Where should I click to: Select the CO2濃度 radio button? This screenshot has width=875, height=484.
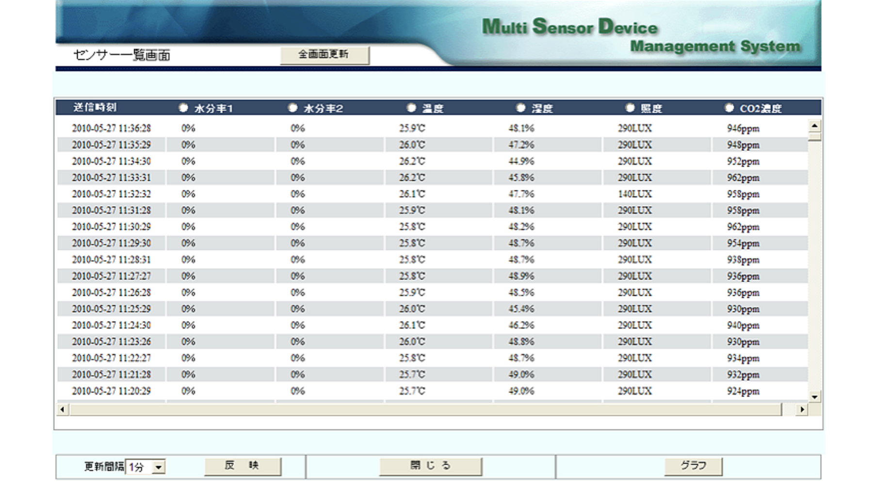click(x=729, y=108)
